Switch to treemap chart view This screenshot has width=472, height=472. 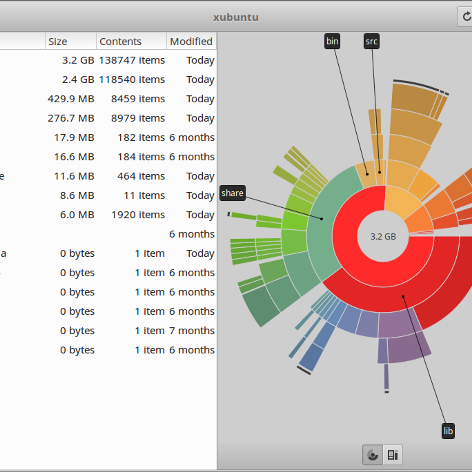(393, 455)
